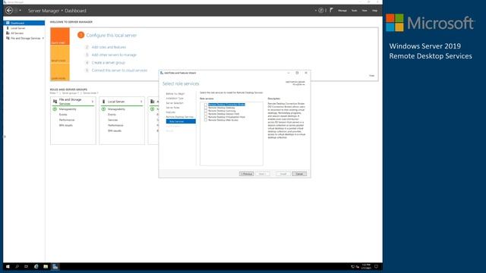
Task: Click Add roles and features link
Action: (x=109, y=47)
